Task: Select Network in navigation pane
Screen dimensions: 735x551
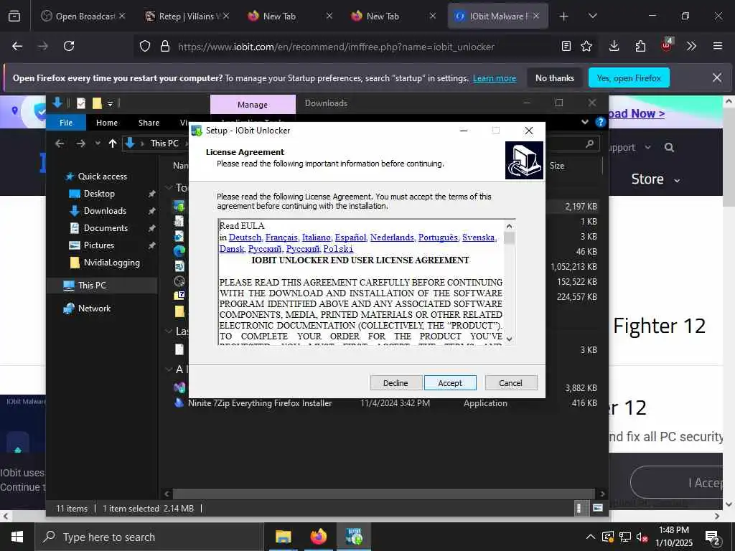Action: (94, 309)
